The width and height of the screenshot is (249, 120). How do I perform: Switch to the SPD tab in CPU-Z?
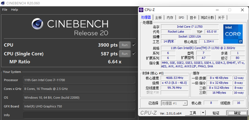(x=181, y=18)
